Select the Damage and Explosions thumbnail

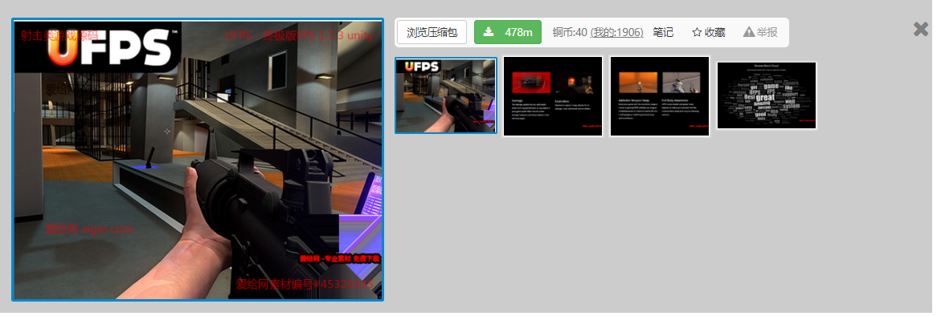(x=553, y=96)
